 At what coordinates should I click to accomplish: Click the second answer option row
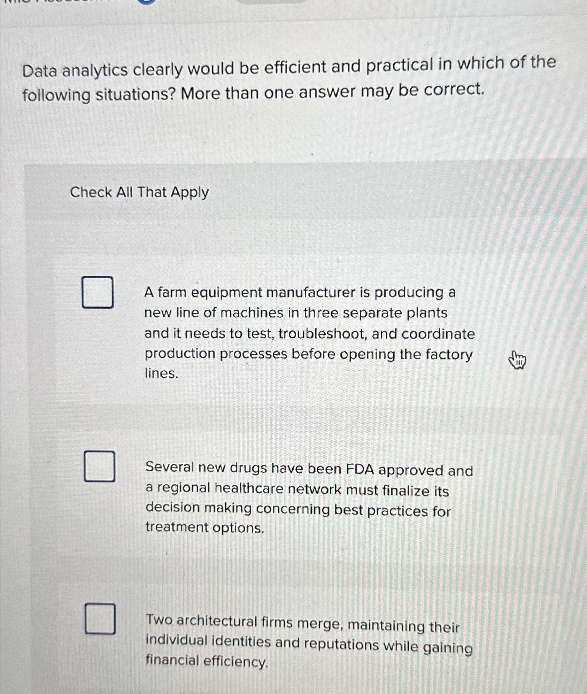coord(279,495)
